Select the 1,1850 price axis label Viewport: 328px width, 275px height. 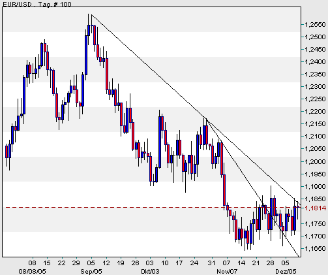[x=315, y=199]
